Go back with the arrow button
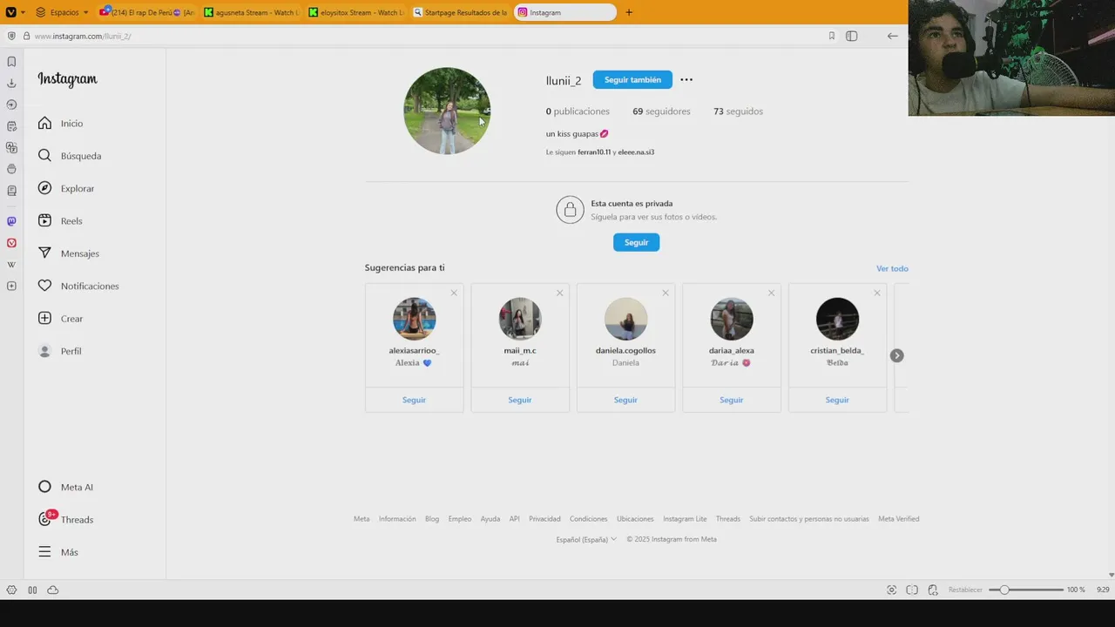 click(x=892, y=36)
